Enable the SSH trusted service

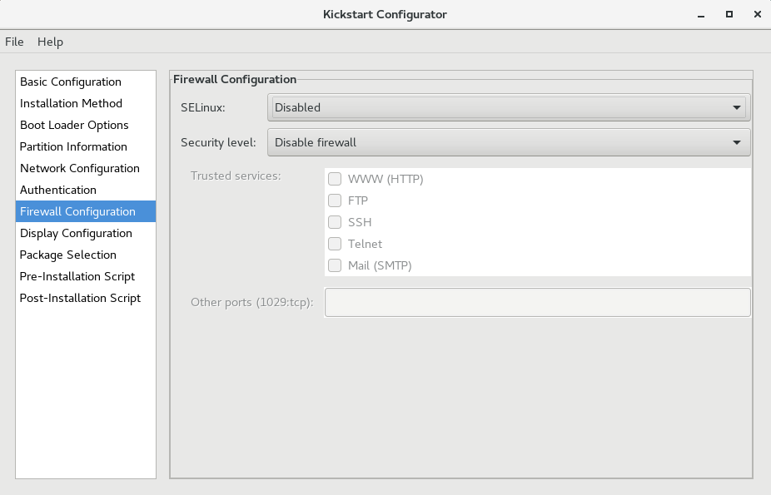tap(335, 222)
